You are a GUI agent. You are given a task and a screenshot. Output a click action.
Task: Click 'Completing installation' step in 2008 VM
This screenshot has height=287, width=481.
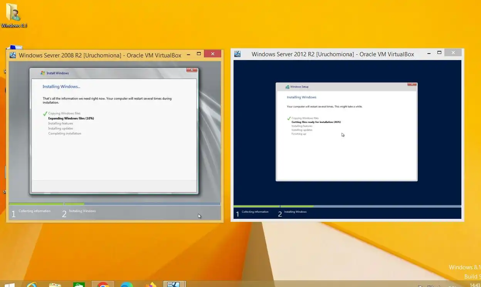point(65,134)
